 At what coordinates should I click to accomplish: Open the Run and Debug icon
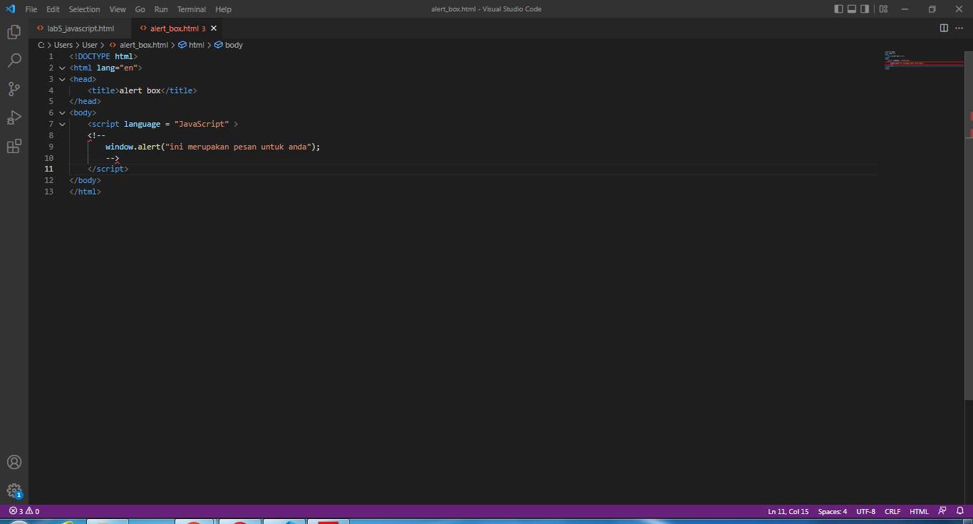pos(14,117)
